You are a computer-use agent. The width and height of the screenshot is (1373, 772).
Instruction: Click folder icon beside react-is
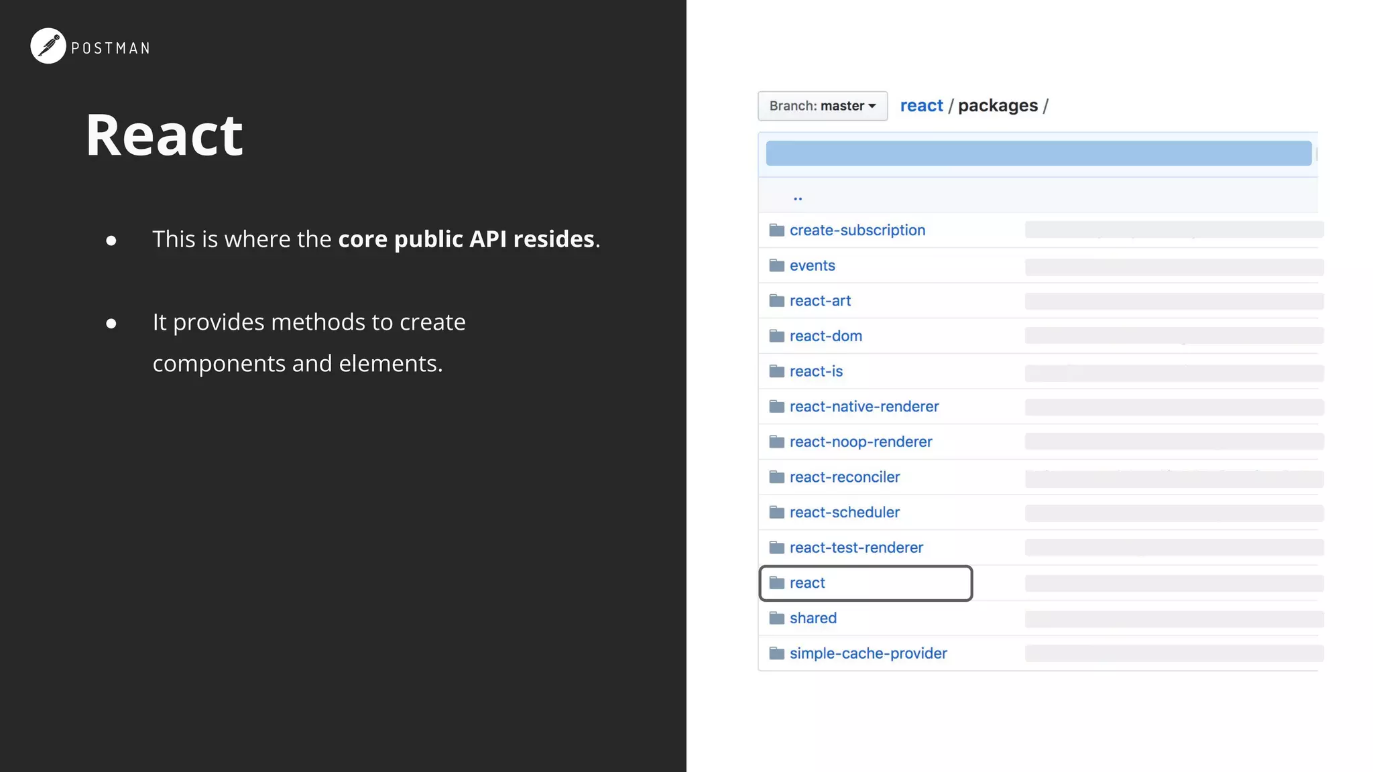click(x=777, y=371)
